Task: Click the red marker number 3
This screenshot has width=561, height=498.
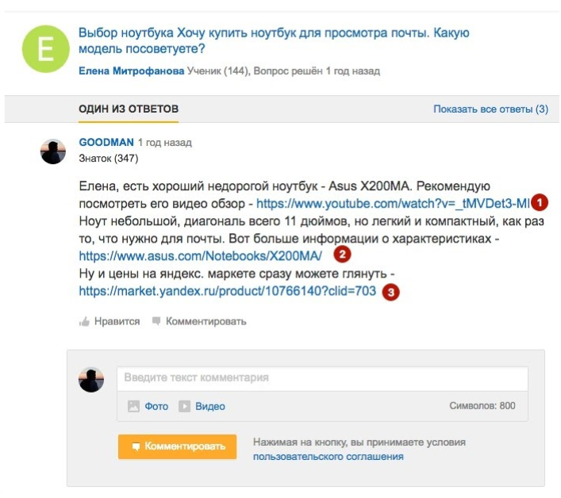Action: (390, 292)
